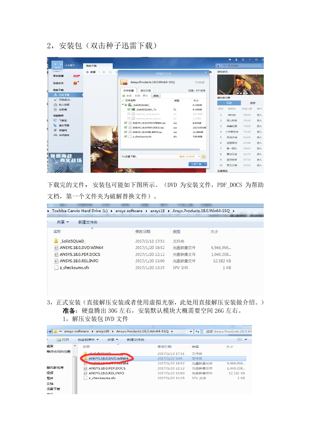The height and width of the screenshot is (440, 311).
Task: Click the 其他 button in BT dialog
Action: click(155, 96)
